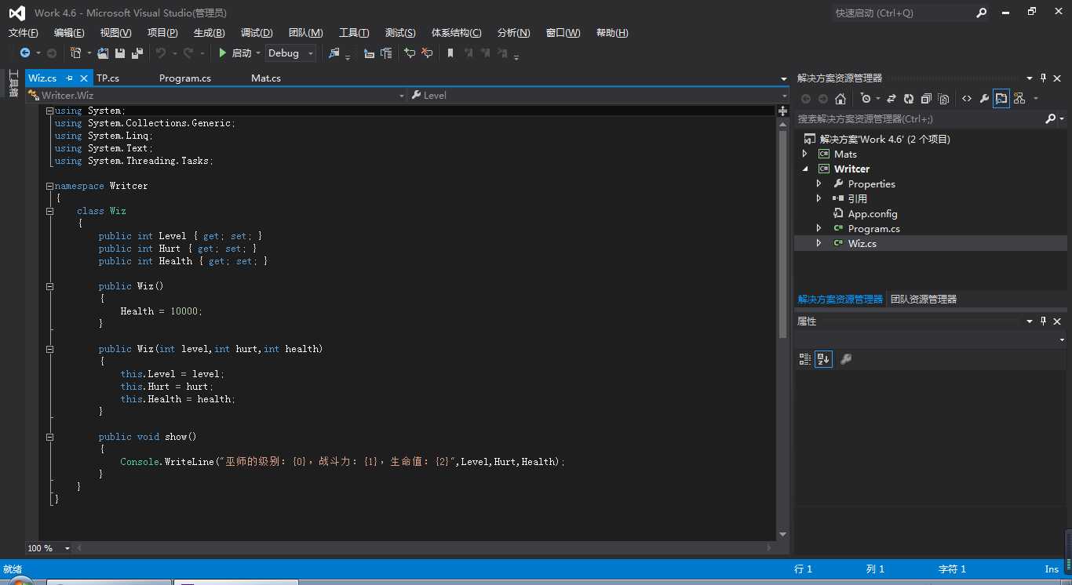Open the 项目(P) menu
This screenshot has height=585, width=1072.
(x=162, y=33)
